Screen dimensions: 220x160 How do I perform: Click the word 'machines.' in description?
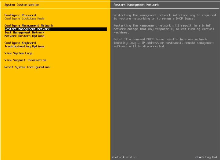pos(121,32)
